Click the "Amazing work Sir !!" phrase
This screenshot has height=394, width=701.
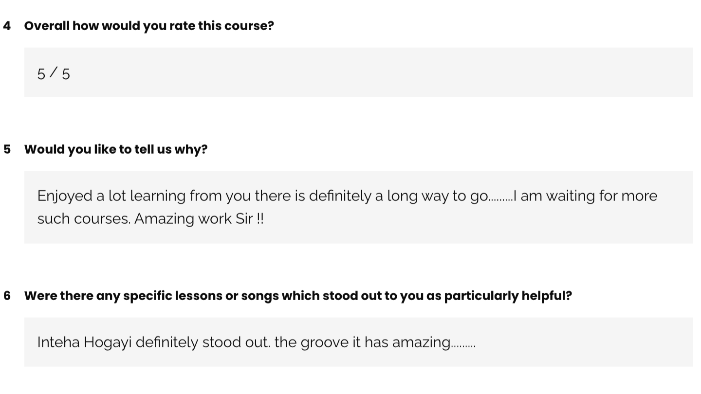[199, 219]
